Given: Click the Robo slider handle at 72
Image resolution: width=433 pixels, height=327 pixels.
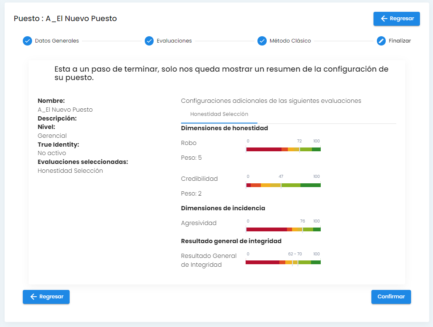Looking at the screenshot, I should (x=300, y=149).
